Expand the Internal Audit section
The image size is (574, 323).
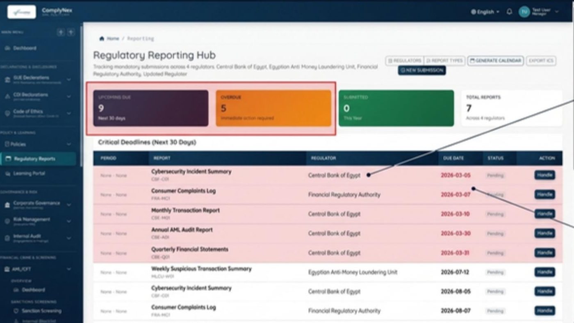click(68, 238)
